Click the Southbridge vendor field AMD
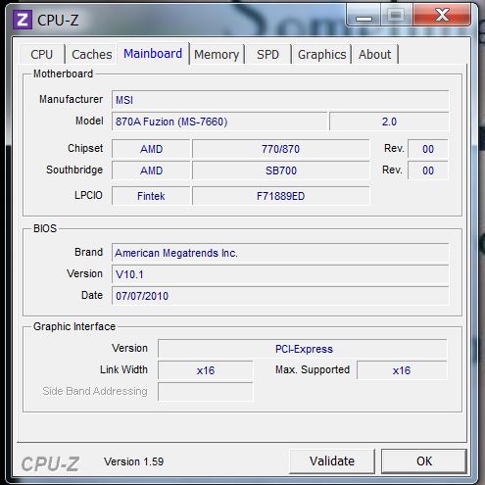The height and width of the screenshot is (485, 485). (x=151, y=170)
